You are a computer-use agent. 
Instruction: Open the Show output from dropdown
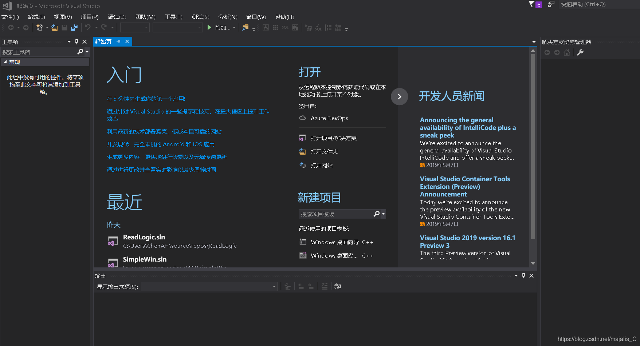pyautogui.click(x=209, y=287)
